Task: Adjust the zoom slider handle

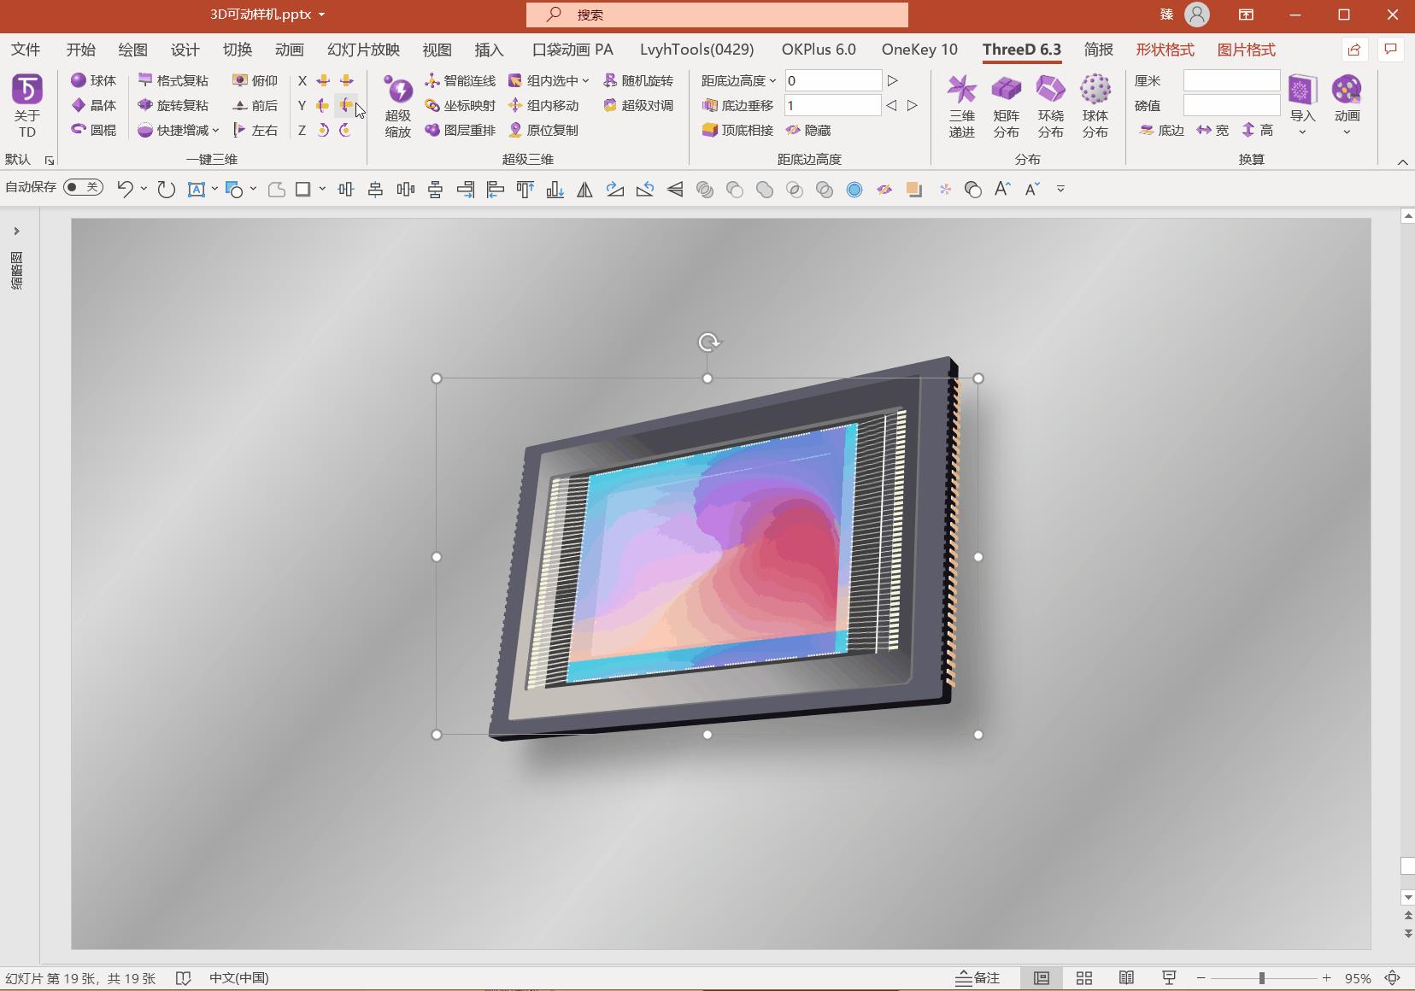Action: click(x=1262, y=978)
